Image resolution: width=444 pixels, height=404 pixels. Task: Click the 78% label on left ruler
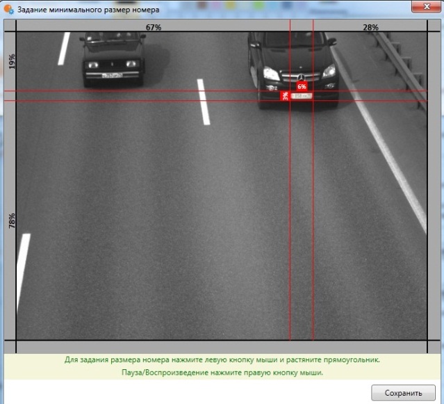click(x=12, y=221)
